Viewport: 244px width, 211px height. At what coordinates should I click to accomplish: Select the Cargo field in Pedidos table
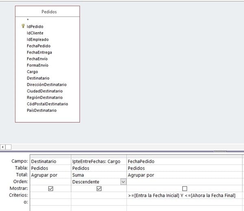point(32,72)
